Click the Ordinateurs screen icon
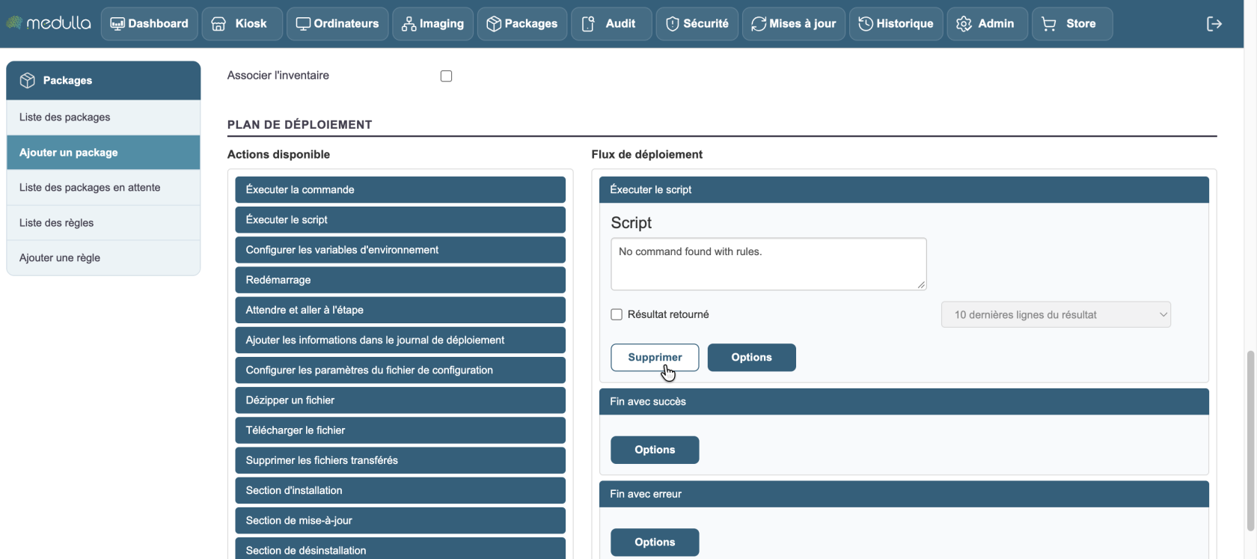 coord(303,24)
